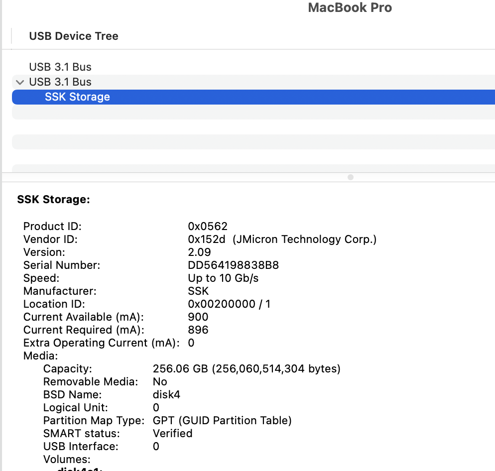Click the Logical Unit: label
Image resolution: width=495 pixels, height=471 pixels.
pos(76,408)
